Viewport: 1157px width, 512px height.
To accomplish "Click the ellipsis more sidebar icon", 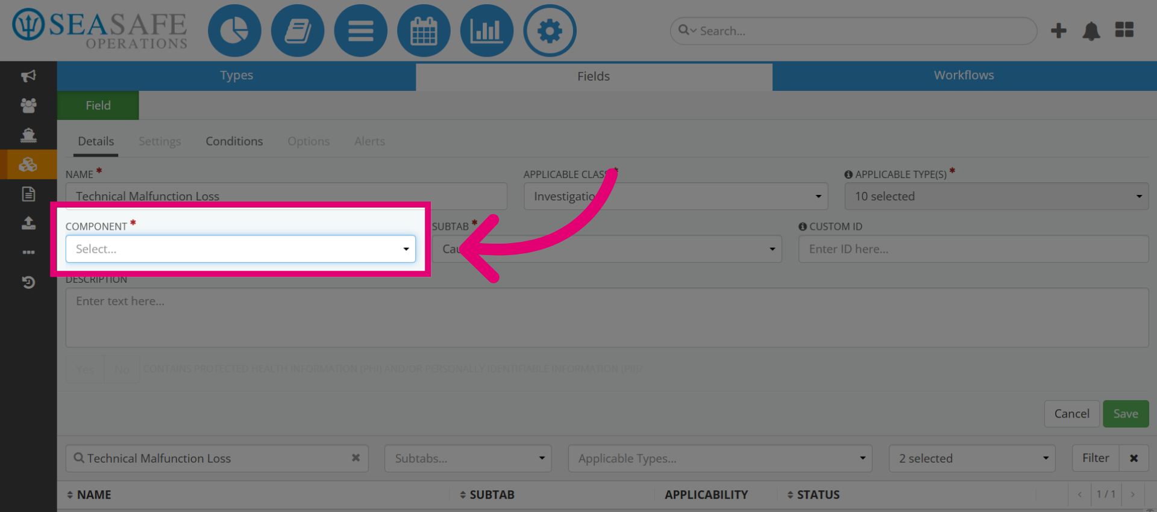I will pyautogui.click(x=28, y=253).
